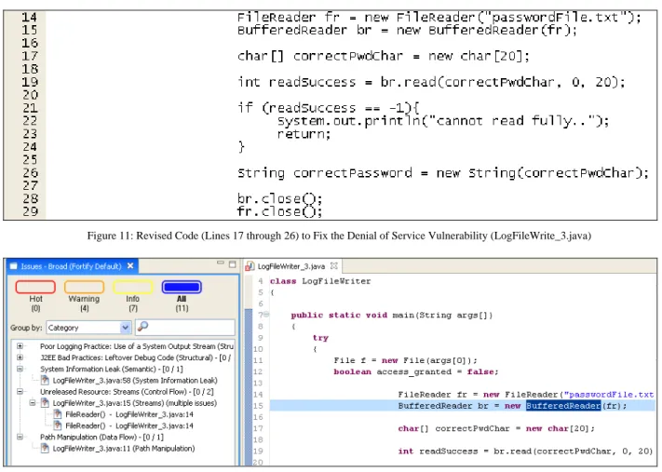
Task: Select LogFileWriter_3.java:15 (Streams) multiple issues row
Action: point(134,403)
